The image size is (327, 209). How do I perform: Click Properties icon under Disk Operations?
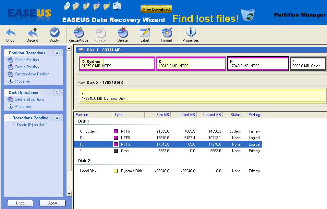pos(10,107)
